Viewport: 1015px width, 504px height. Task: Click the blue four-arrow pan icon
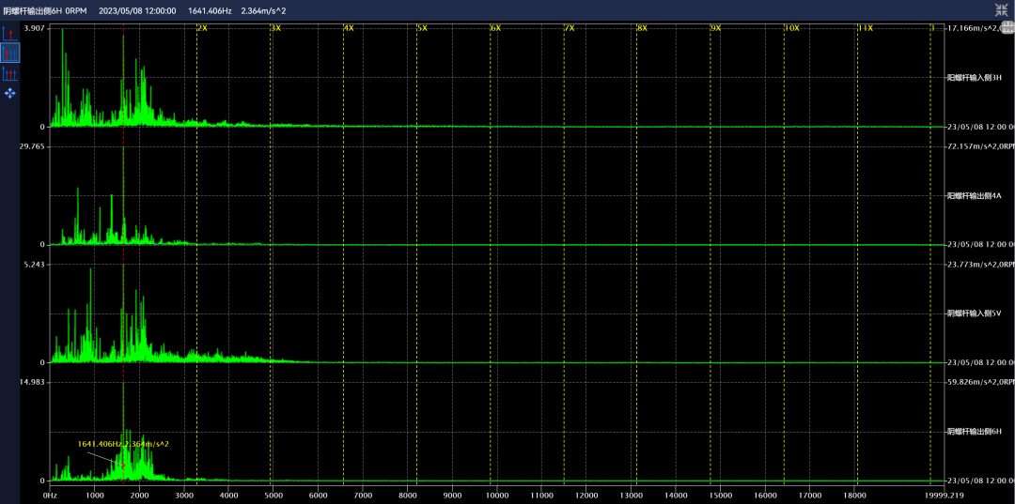tap(9, 93)
